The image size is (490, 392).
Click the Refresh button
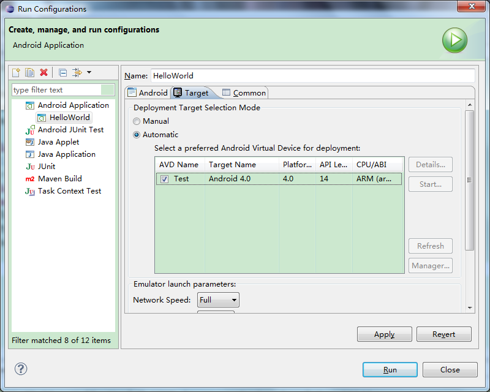[431, 246]
